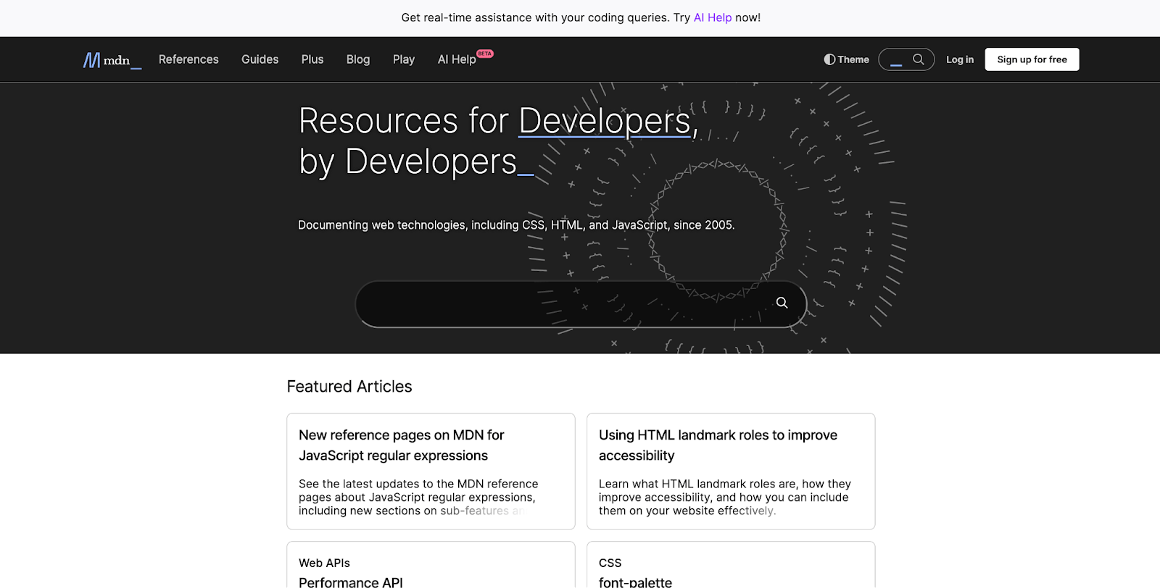
Task: Open the Theme switcher
Action: (x=846, y=59)
